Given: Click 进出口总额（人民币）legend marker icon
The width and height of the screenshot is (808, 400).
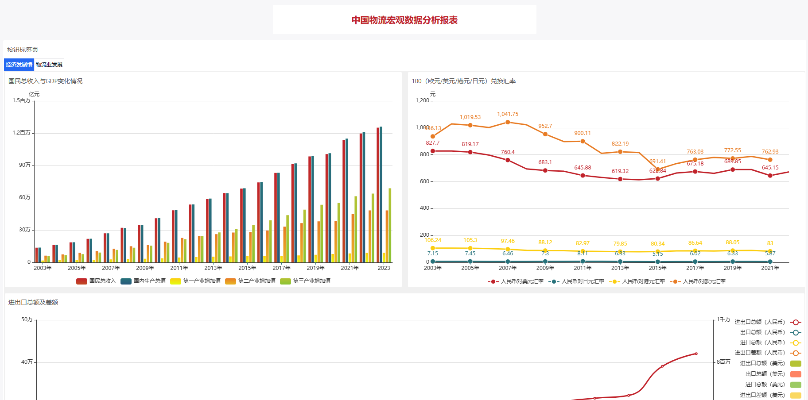Looking at the screenshot, I should coord(796,322).
